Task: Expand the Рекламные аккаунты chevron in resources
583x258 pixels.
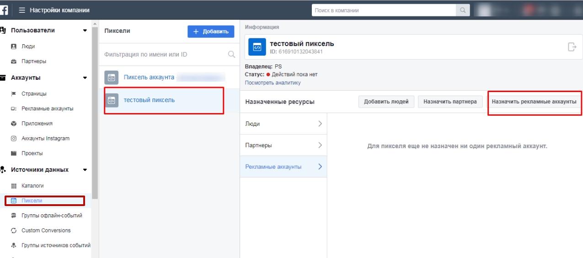Action: point(320,167)
